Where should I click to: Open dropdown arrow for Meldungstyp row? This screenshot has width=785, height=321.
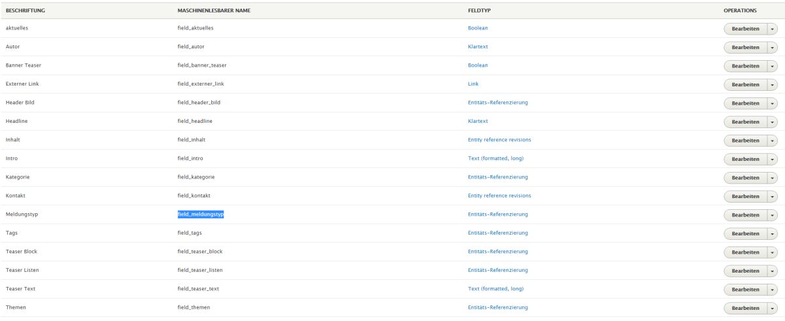(x=772, y=215)
